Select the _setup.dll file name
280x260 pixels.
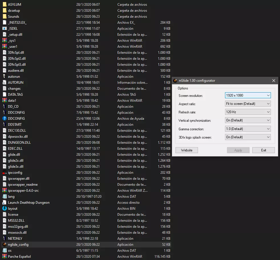(15, 35)
